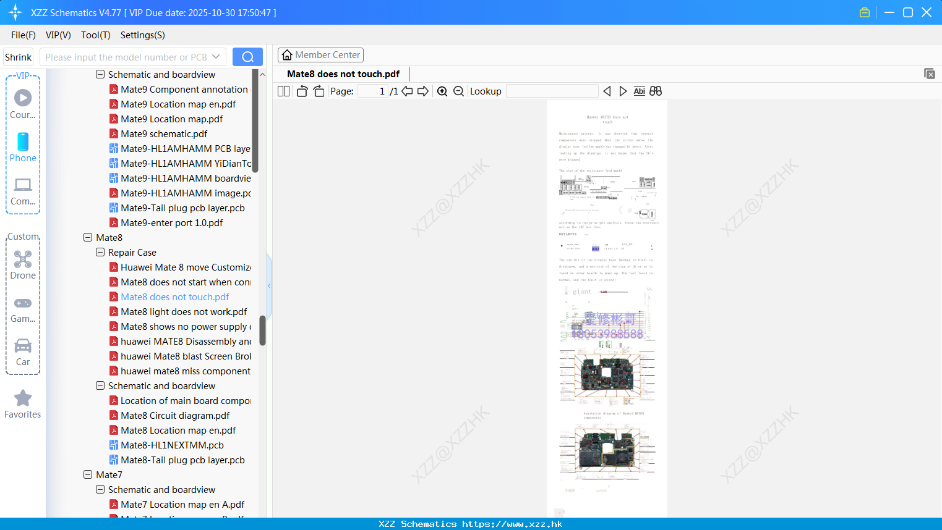This screenshot has width=942, height=530.
Task: Open Mate9 schematic.pdf
Action: click(164, 133)
